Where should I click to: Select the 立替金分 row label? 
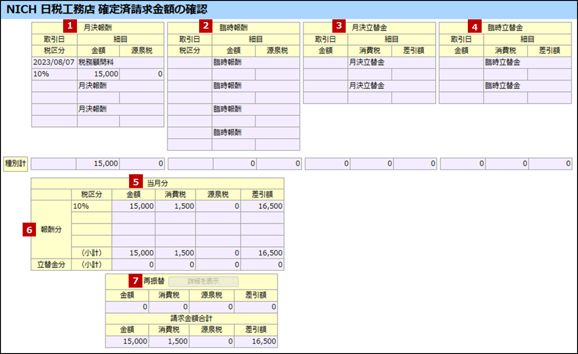click(51, 265)
